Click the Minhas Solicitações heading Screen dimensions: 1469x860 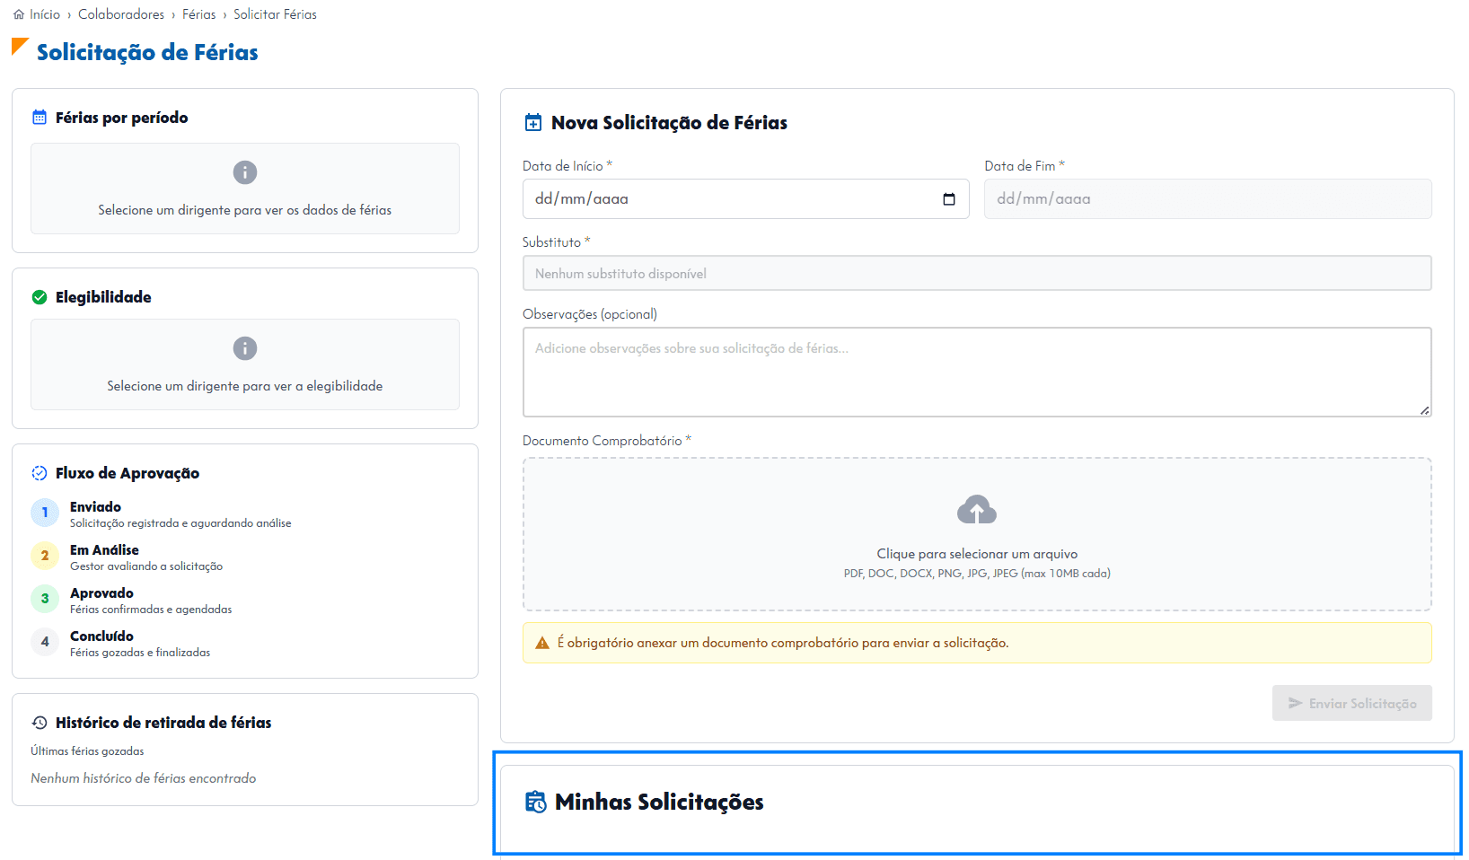click(659, 802)
